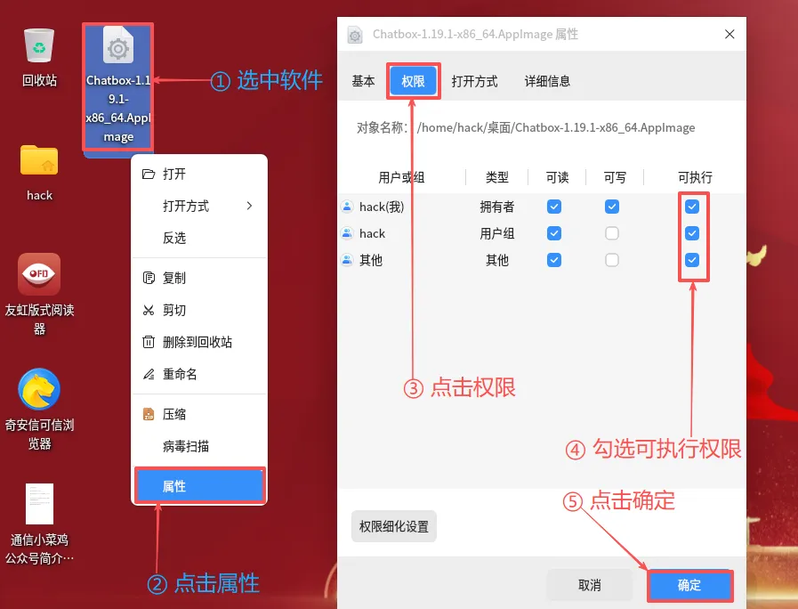Choose 删除到回收站 in the context menu
The width and height of the screenshot is (798, 609).
(199, 342)
